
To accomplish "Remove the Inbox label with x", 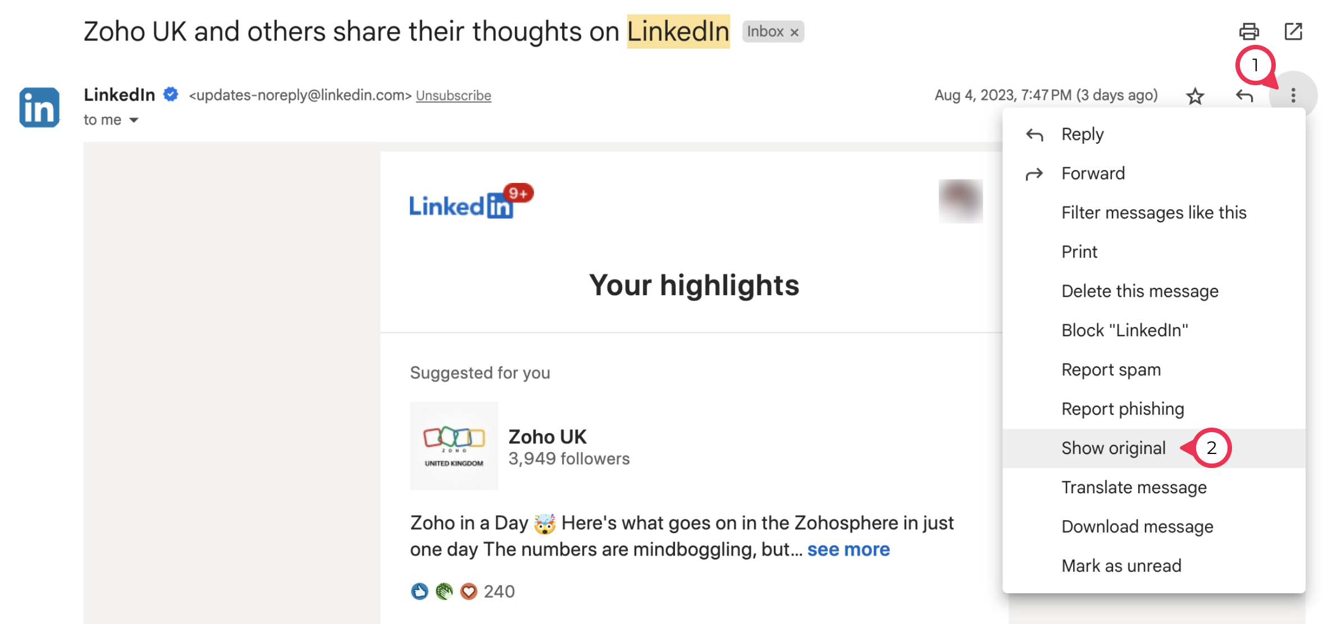I will coord(795,33).
